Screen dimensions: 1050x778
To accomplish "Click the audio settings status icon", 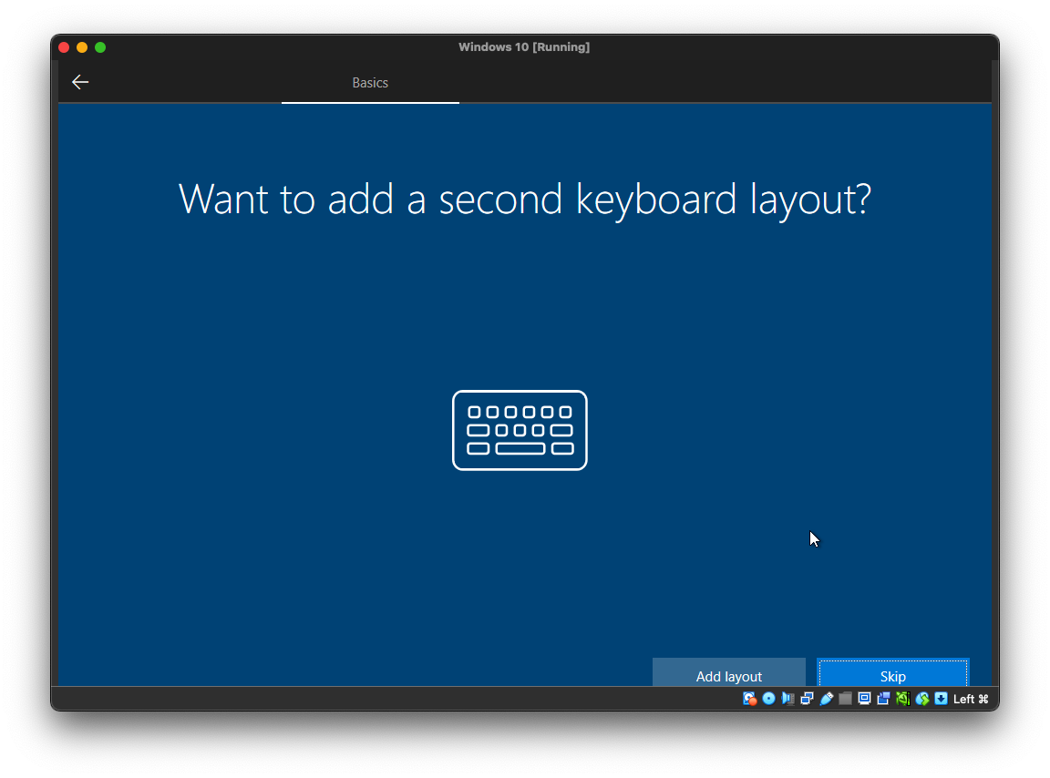I will [x=787, y=699].
